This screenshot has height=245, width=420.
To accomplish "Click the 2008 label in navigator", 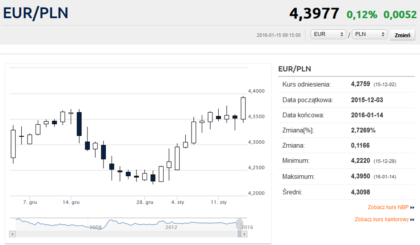I will pos(96,227).
